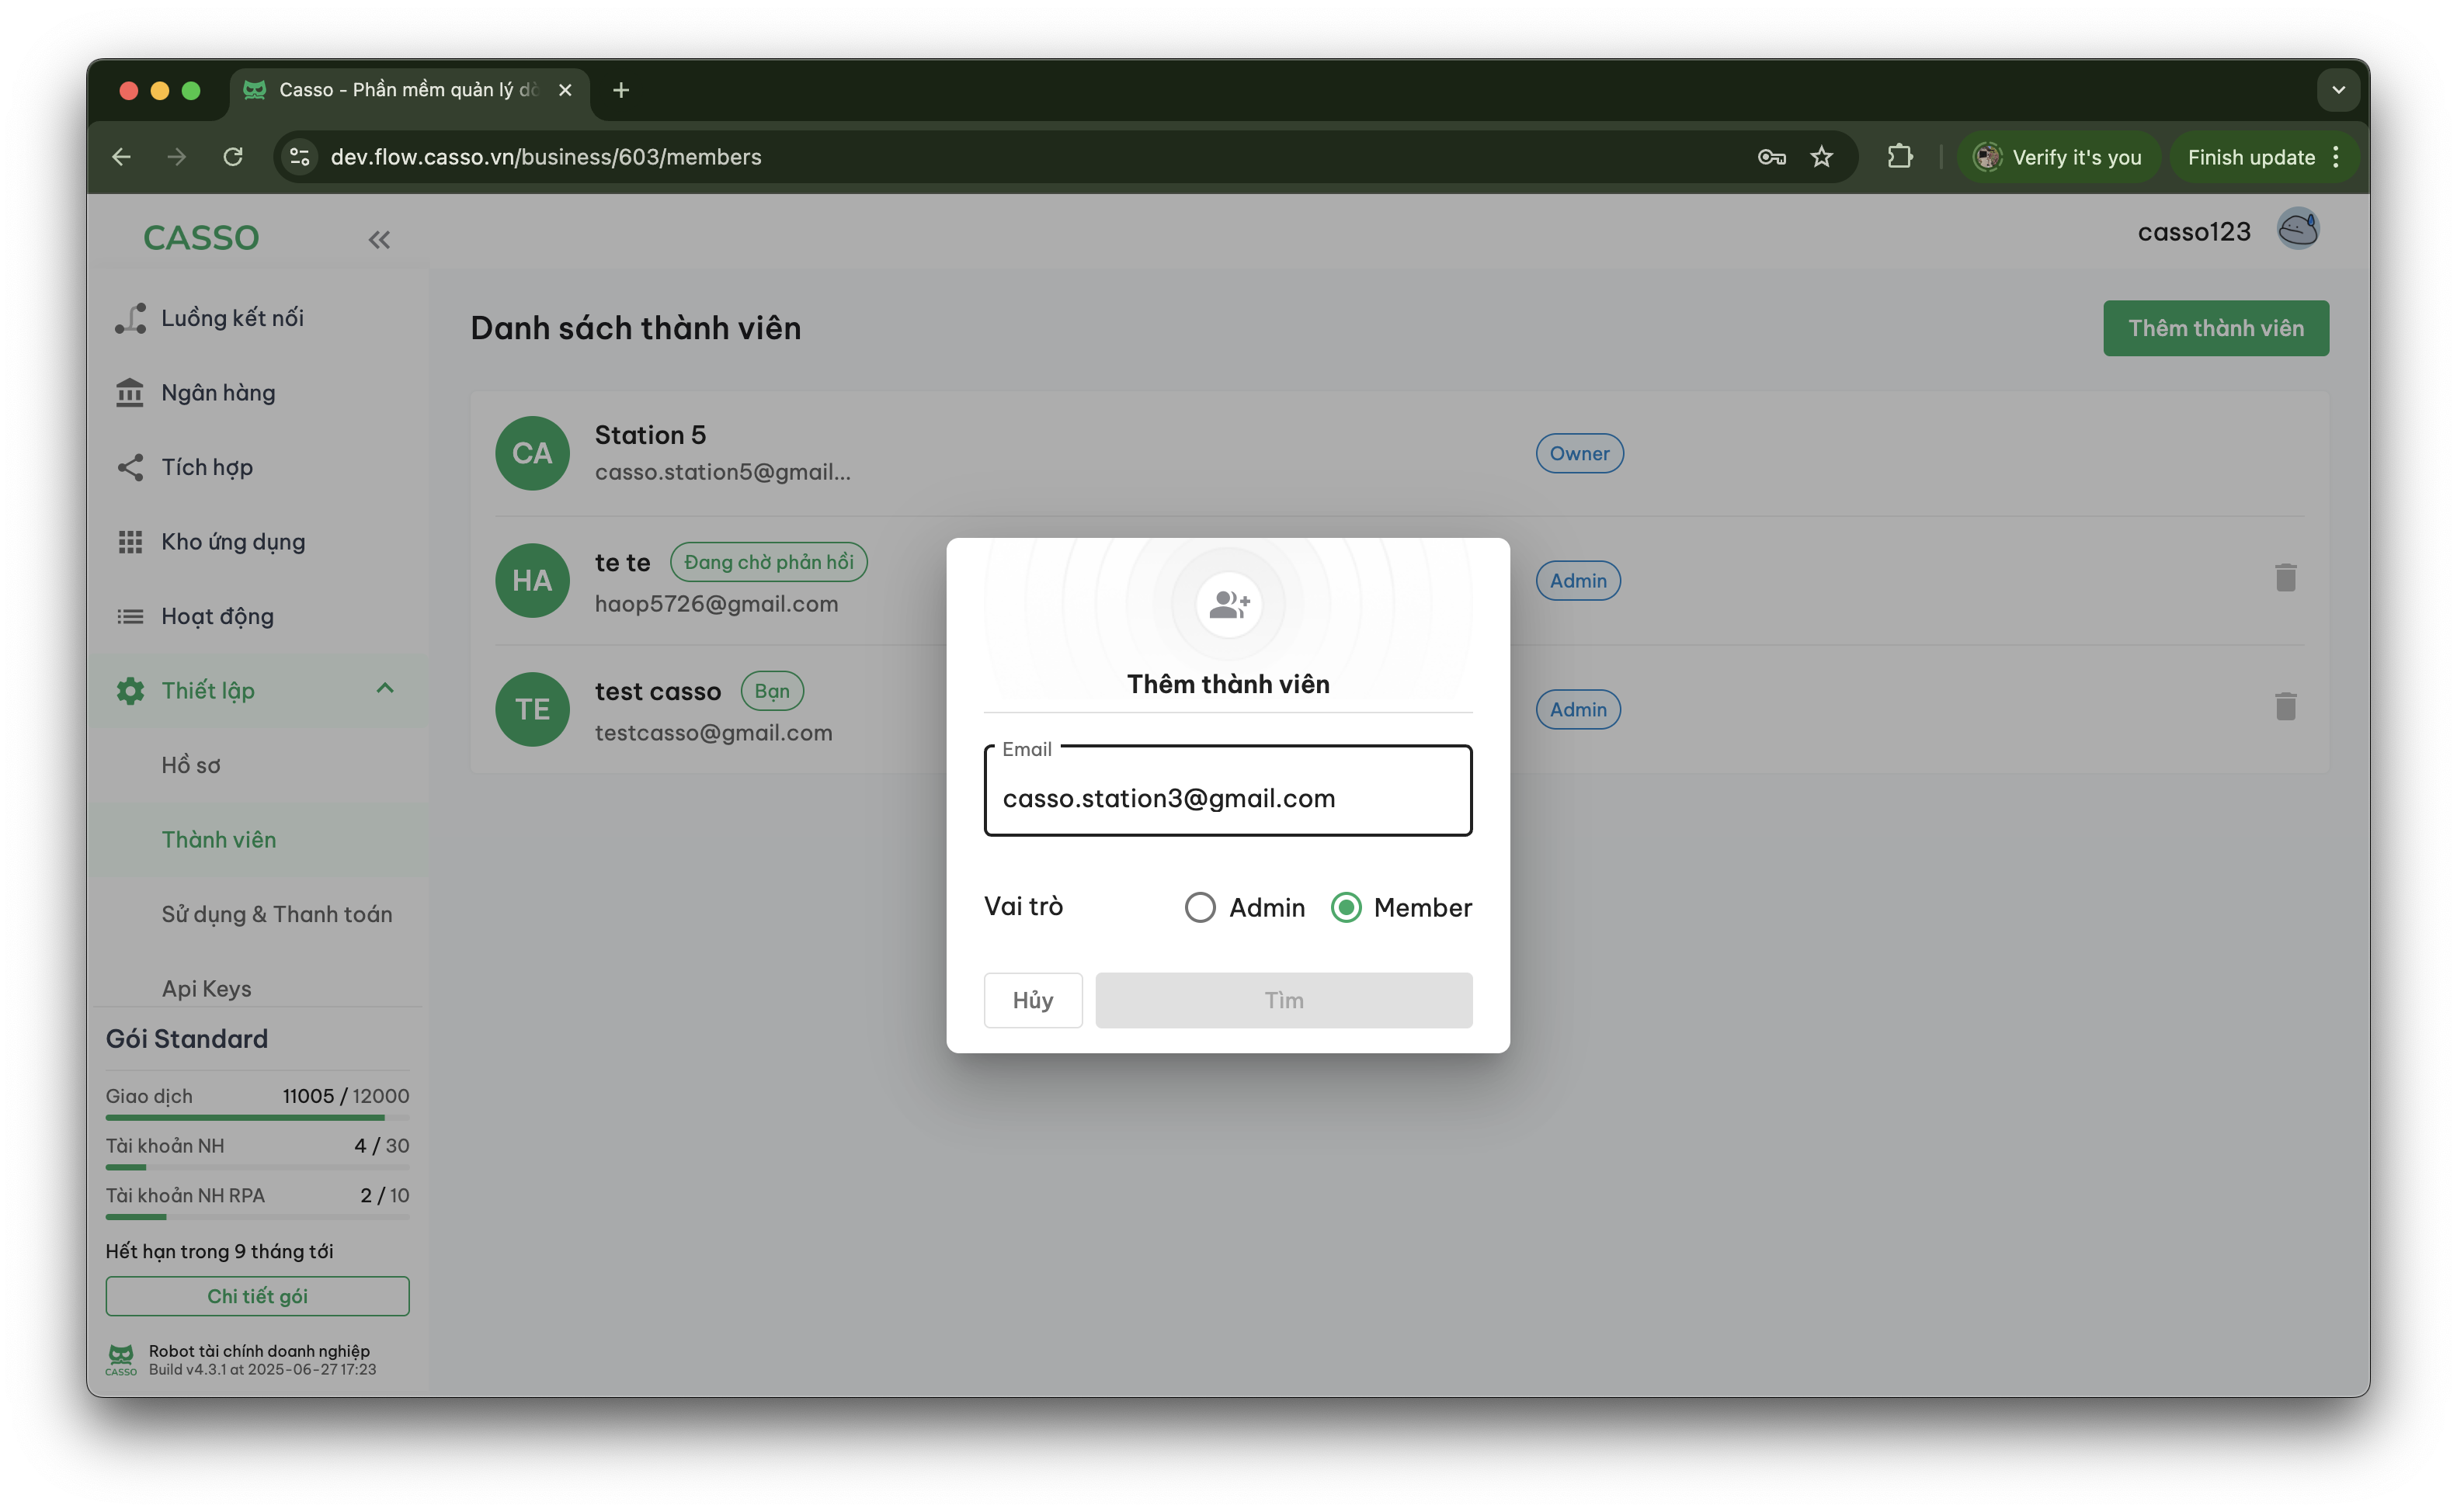Open the Hồ sơ settings submenu

(x=191, y=765)
